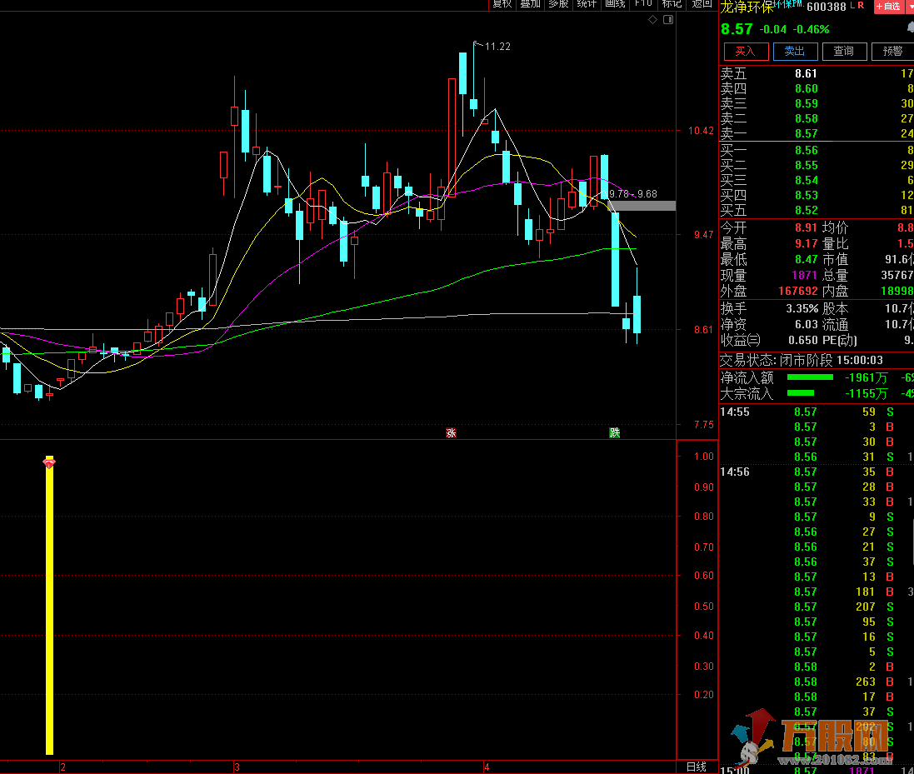This screenshot has width=914, height=774.
Task: Click the 卖三 price 8.59
Action: click(807, 104)
